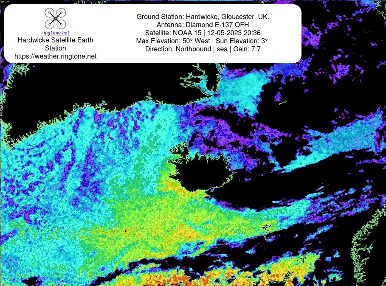Select the 'sea' enhancement label
Screen dimensions: 386x286
click(x=222, y=49)
